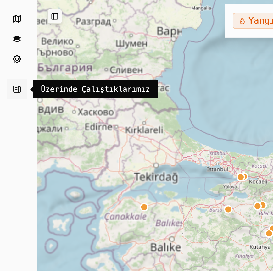Click the Mangalia map label
The width and height of the screenshot is (273, 271).
tap(201, 8)
